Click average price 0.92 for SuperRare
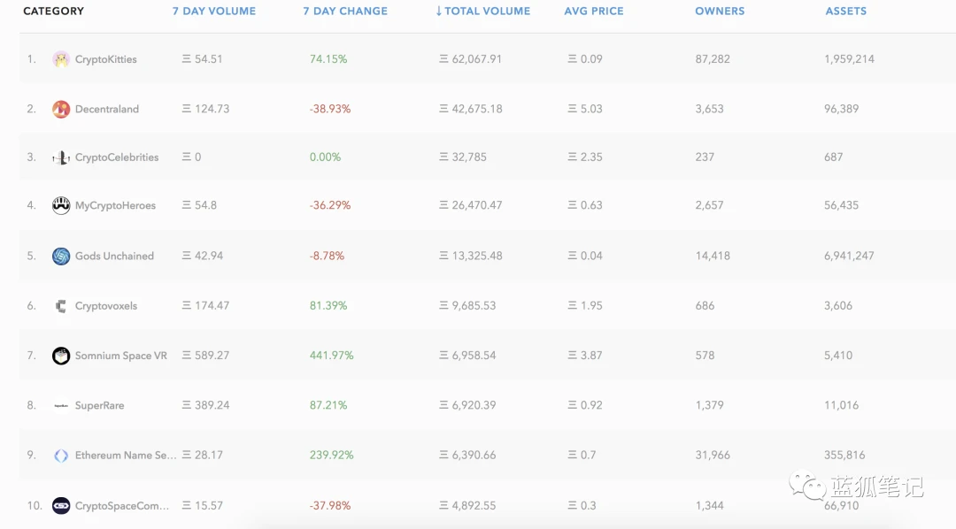This screenshot has width=956, height=529. tap(585, 405)
